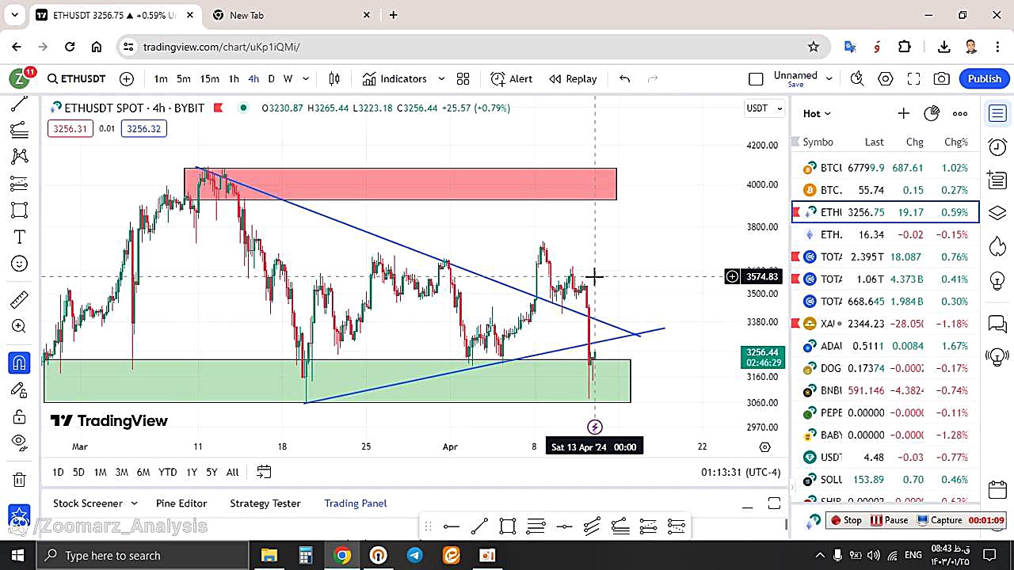This screenshot has width=1014, height=570.
Task: Open the prediction and measurement tools
Action: click(20, 184)
